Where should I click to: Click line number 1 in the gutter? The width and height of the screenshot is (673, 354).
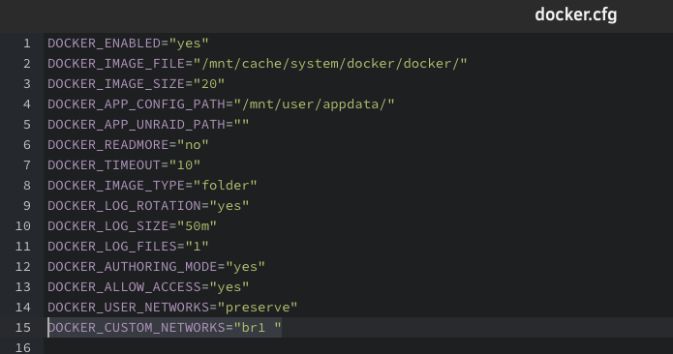(x=27, y=44)
